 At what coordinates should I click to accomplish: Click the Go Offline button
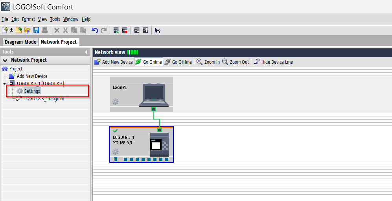[x=178, y=62]
